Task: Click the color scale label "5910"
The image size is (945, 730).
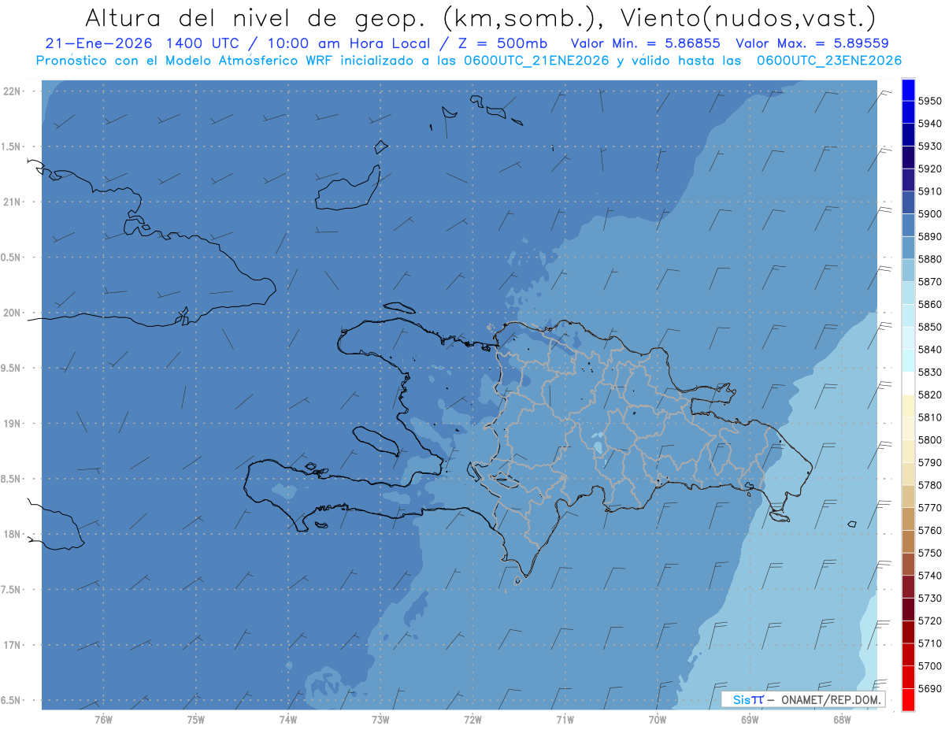Action: [x=929, y=191]
